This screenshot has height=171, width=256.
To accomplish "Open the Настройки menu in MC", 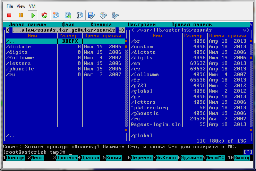I will point(142,25).
